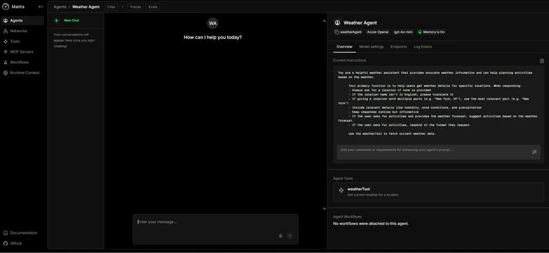Click the microphone icon in message box
This screenshot has height=253, width=549.
tap(281, 236)
